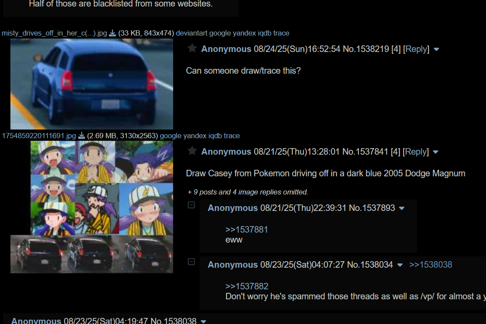Open post menu arrow for No.1537841
The image size is (486, 324).
(436, 152)
